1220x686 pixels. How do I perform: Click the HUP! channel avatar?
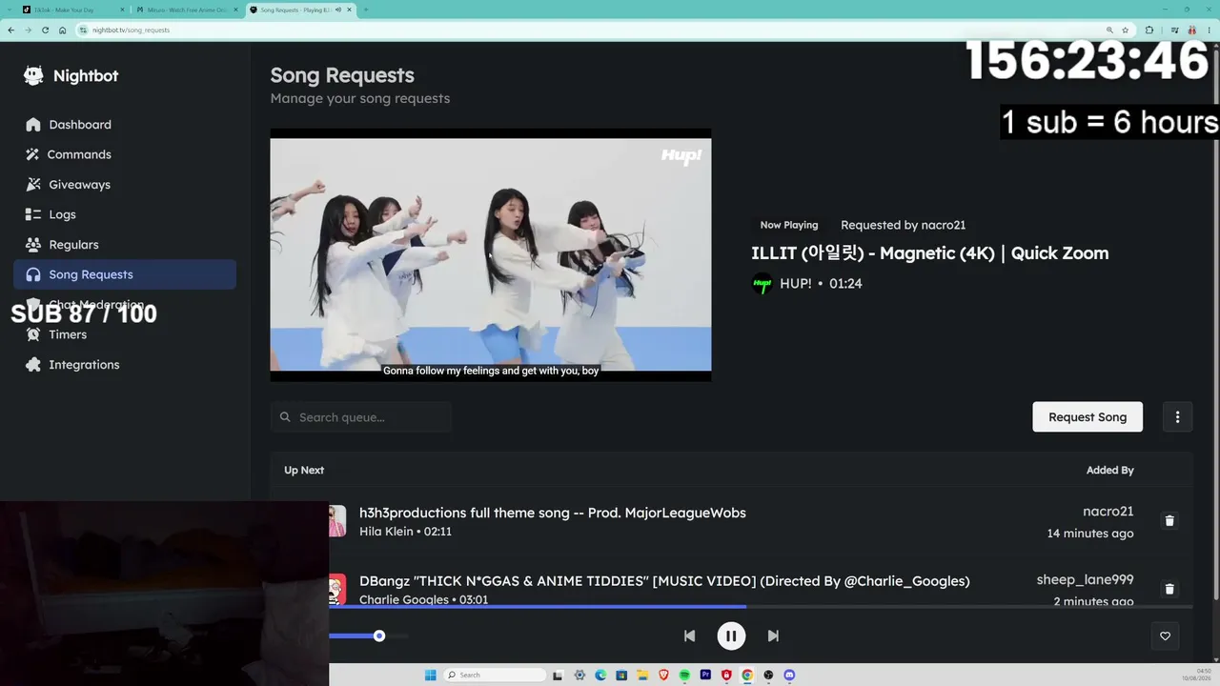[762, 284]
